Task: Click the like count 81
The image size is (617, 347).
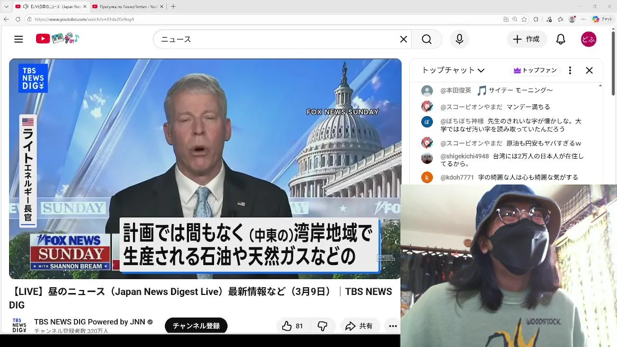Action: tap(299, 326)
